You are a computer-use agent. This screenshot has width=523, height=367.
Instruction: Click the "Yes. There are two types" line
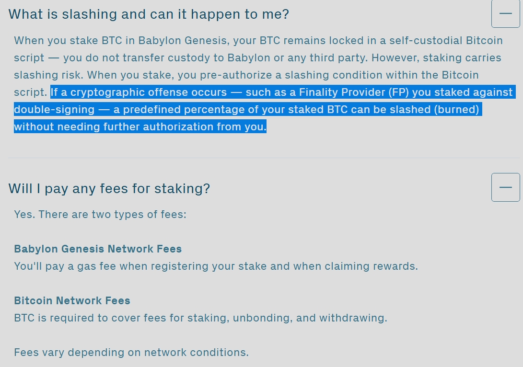tap(100, 214)
